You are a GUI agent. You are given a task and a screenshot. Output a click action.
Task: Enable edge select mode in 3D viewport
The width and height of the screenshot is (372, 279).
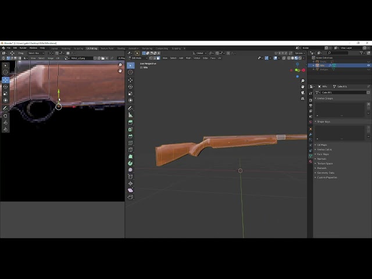click(x=155, y=58)
